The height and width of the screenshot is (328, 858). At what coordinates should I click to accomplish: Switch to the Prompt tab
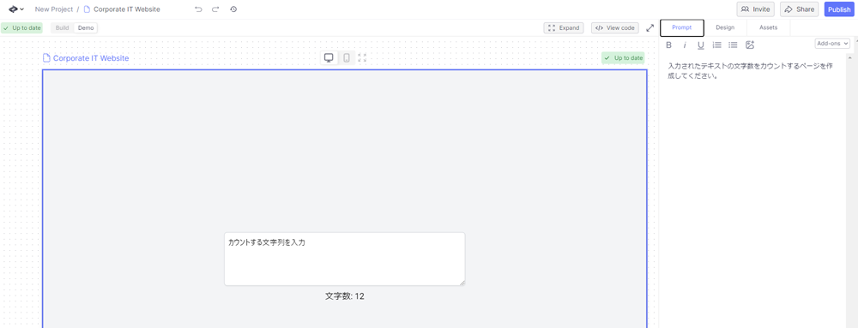click(682, 27)
